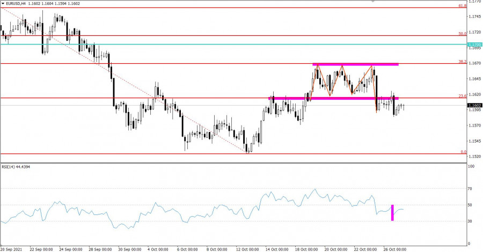Click the 1.1670 price axis label

[475, 63]
